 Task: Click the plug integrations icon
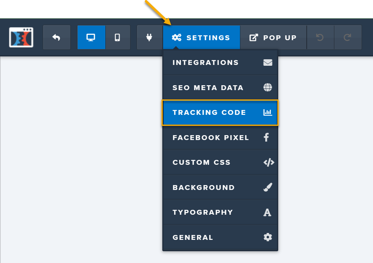149,37
